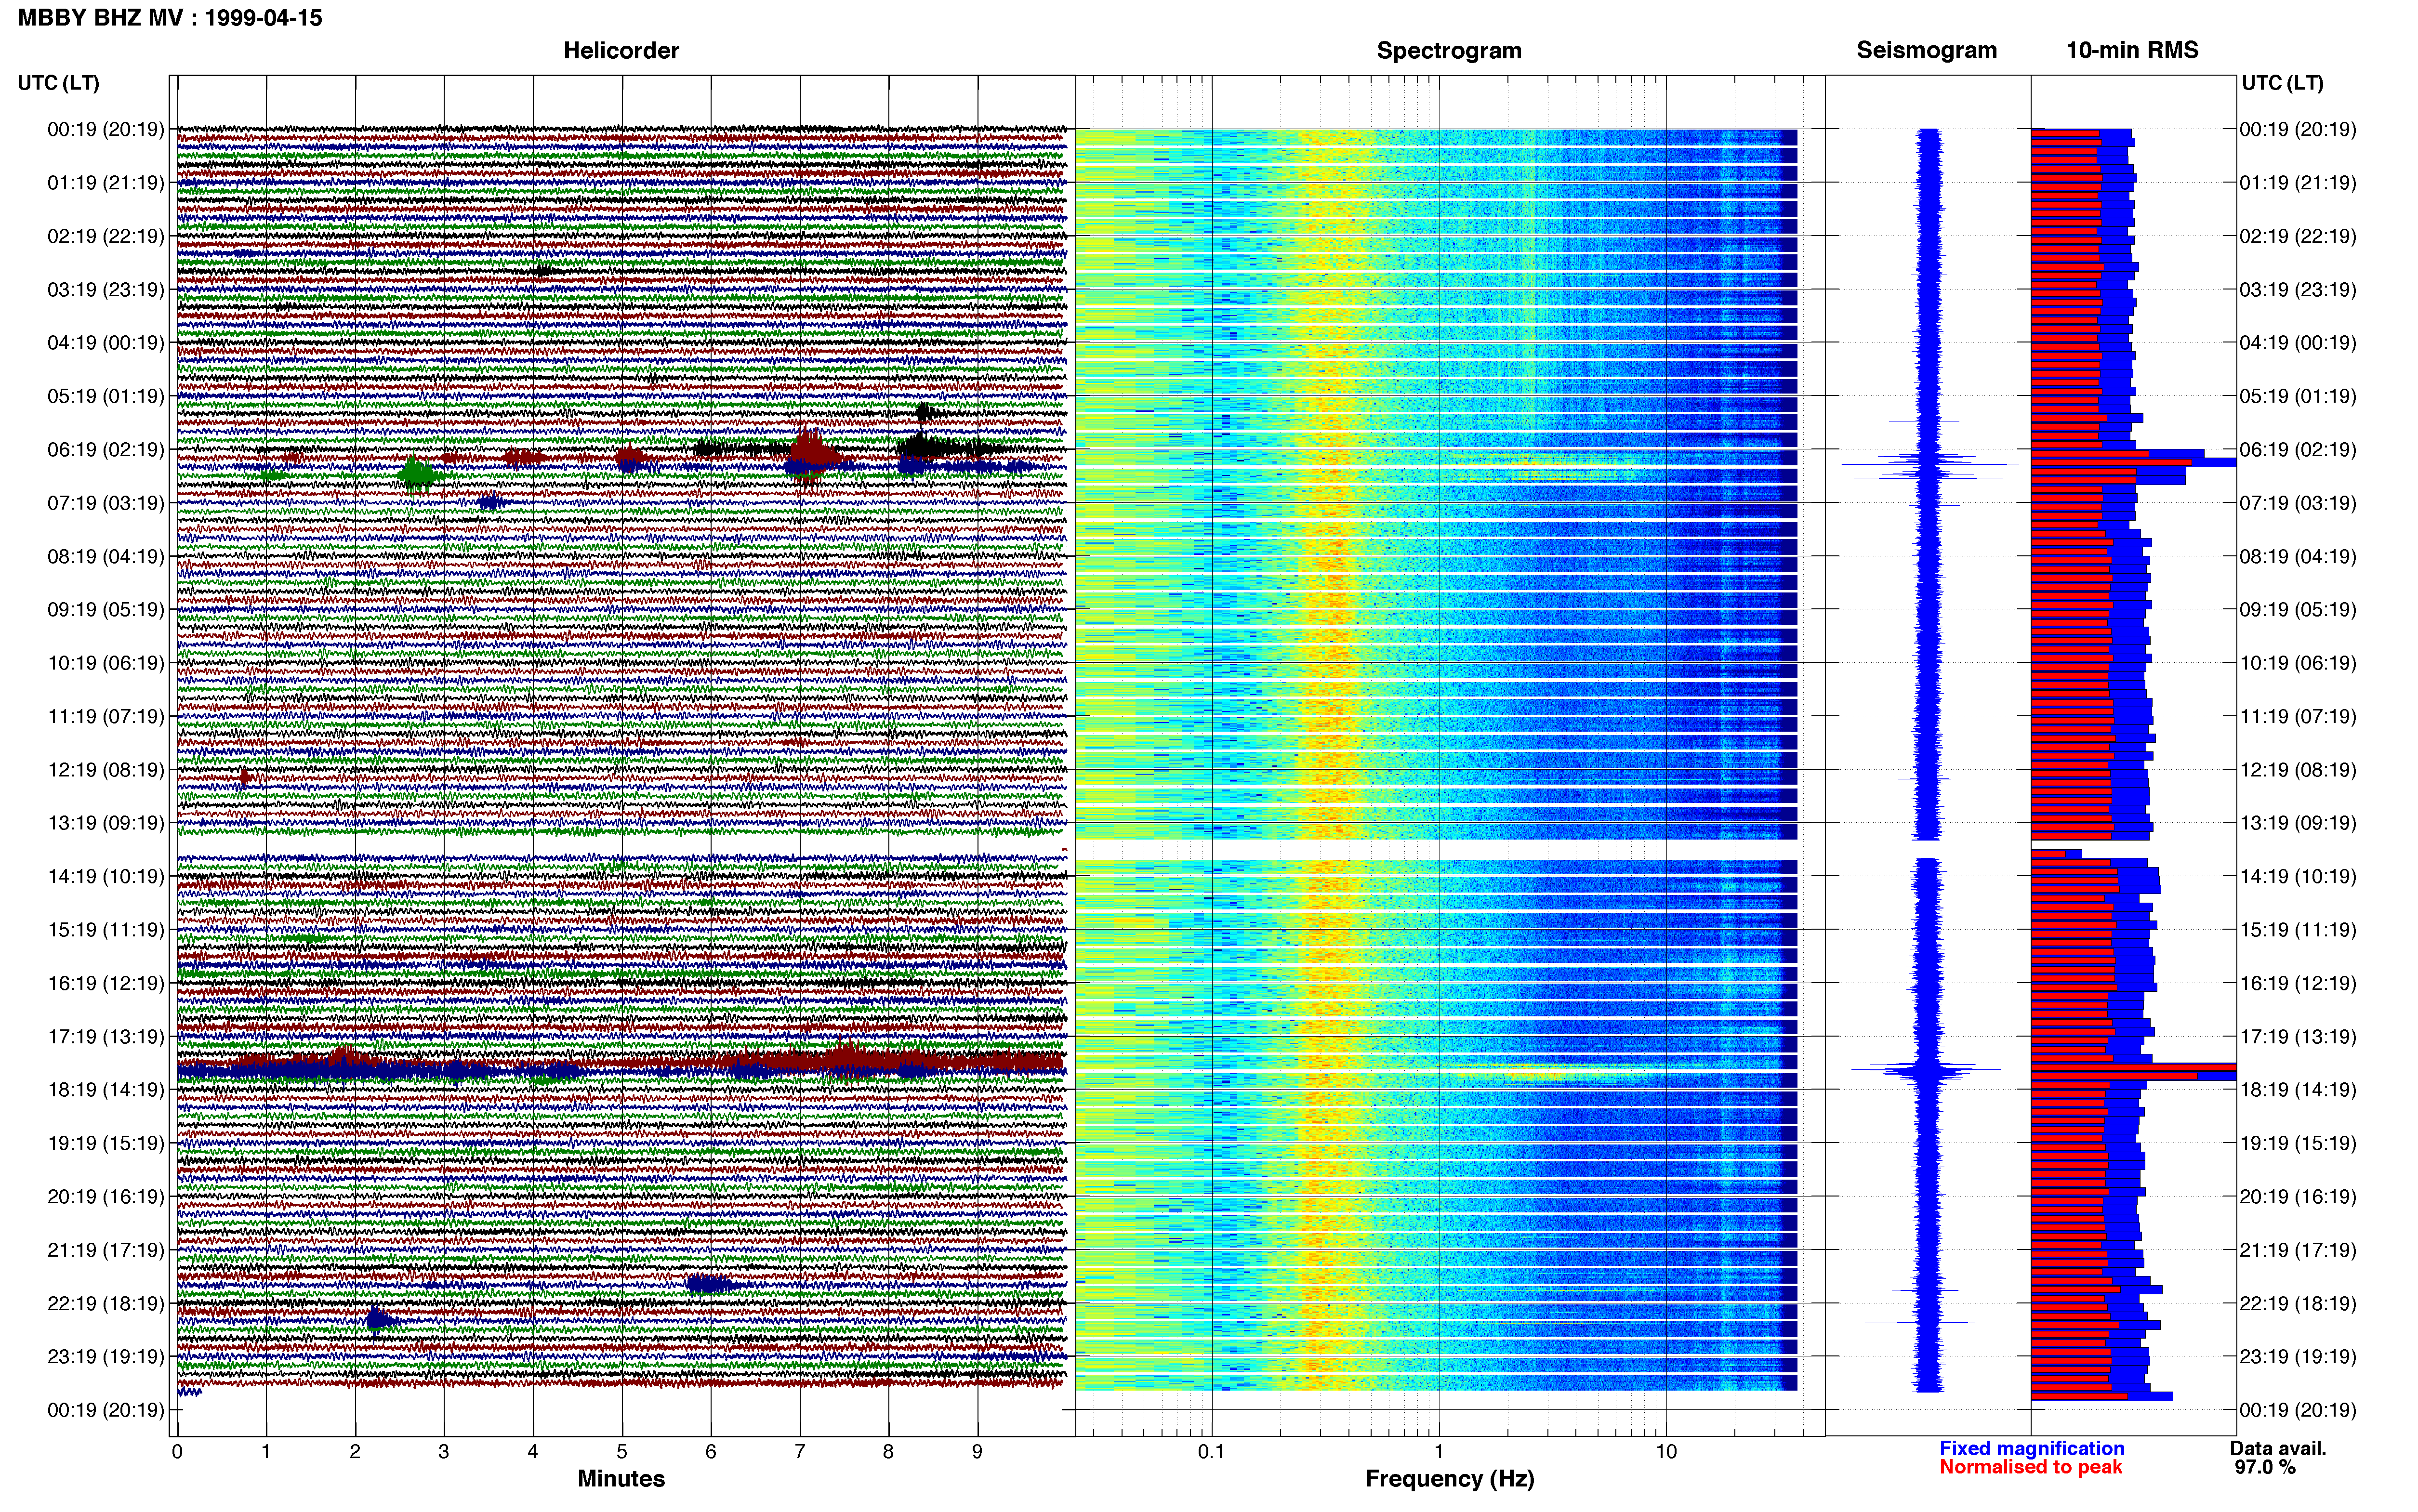
Task: Click the small red spike near 12:19 at minute 0.7
Action: point(246,777)
